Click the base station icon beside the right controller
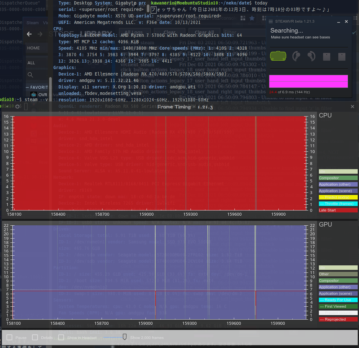Image resolution: width=359 pixels, height=348 pixels. [x=326, y=57]
